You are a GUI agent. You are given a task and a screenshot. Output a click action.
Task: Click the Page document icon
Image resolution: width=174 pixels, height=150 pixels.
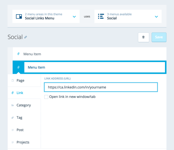[12, 81]
